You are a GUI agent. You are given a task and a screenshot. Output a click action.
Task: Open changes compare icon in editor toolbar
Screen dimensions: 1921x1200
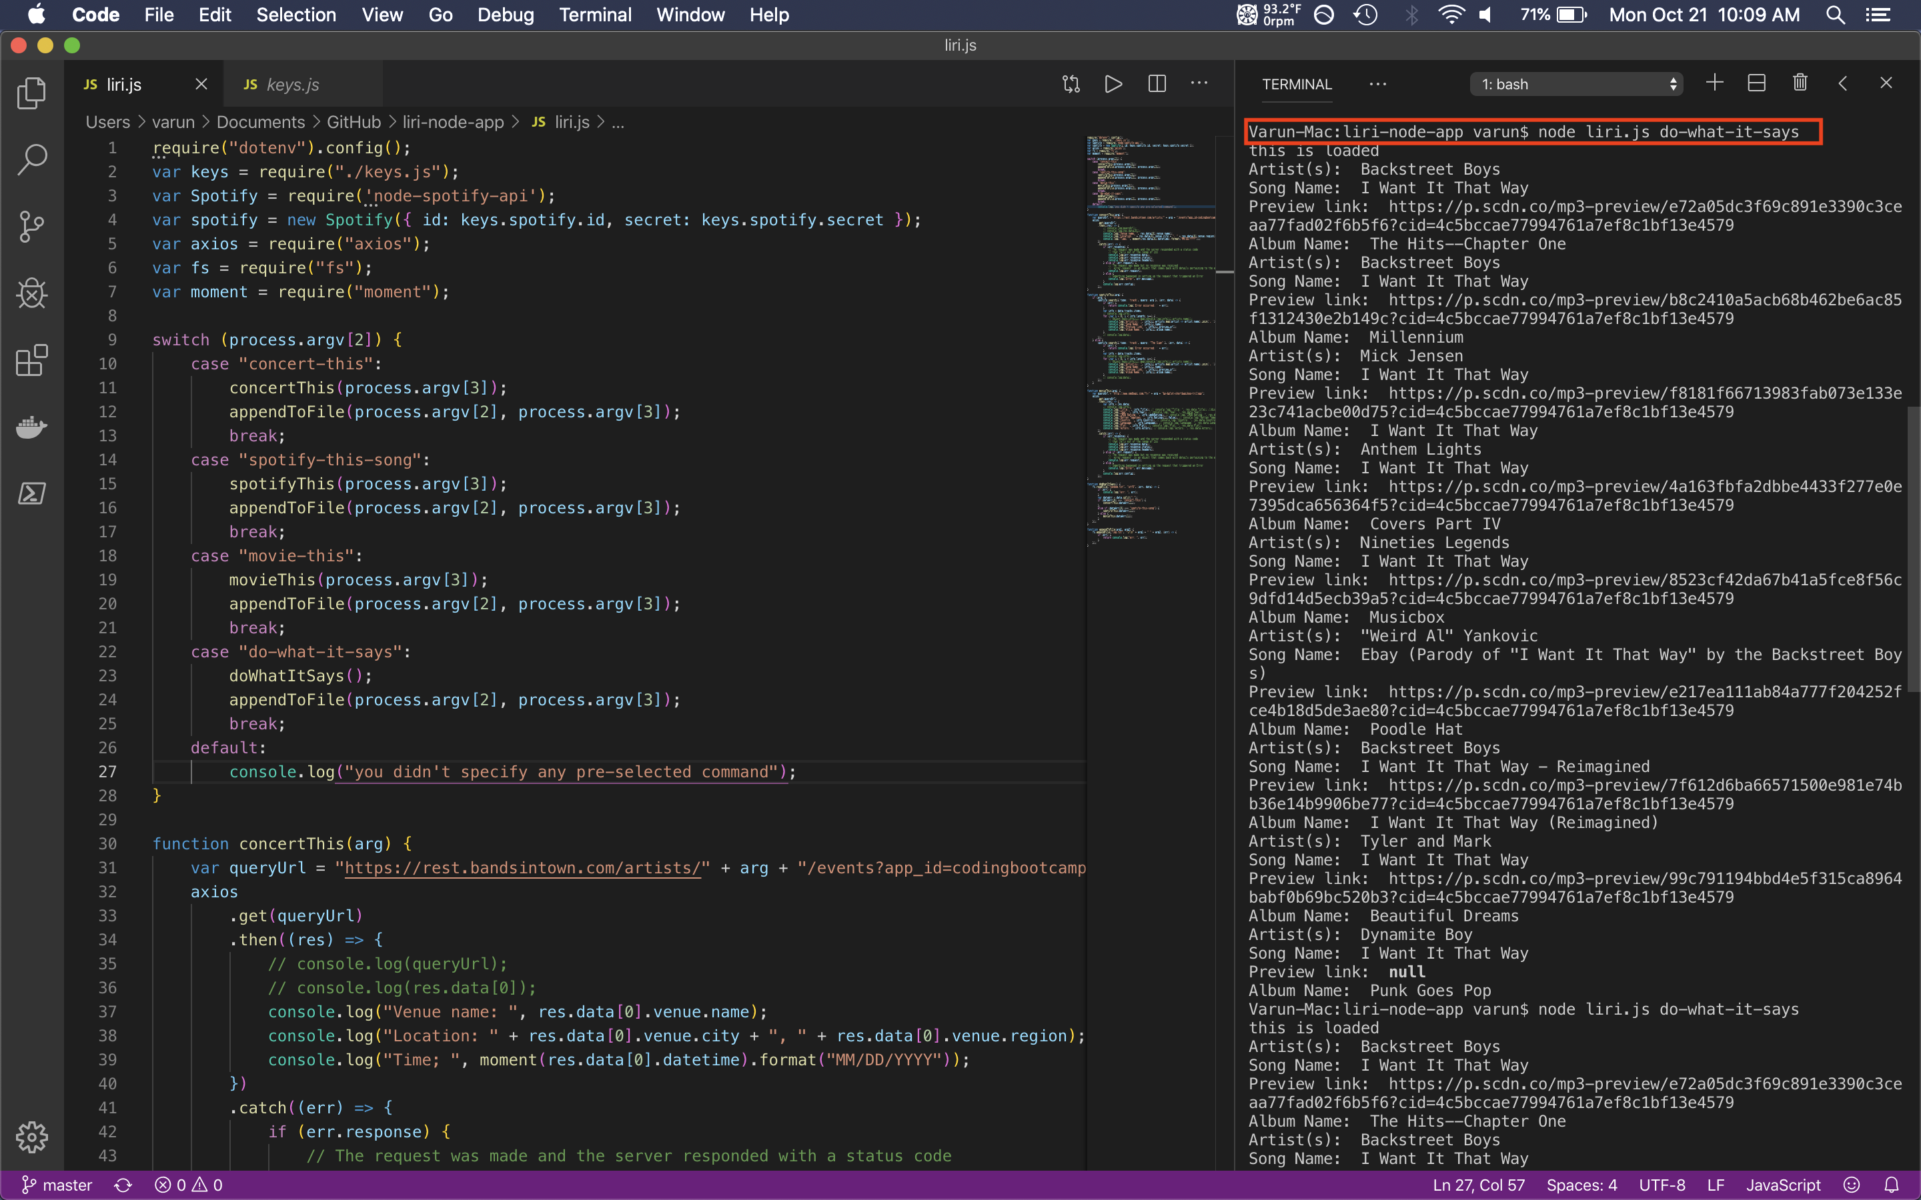coord(1071,84)
